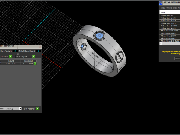Screen dimensions: 180x135
Task: Close the Gem Reporter panel
Action: pos(40,47)
